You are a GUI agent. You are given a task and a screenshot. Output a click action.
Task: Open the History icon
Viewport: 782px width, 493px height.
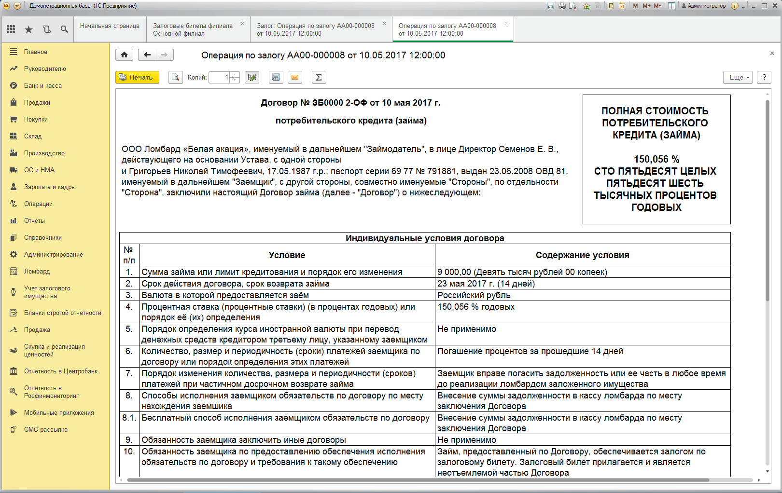point(46,29)
